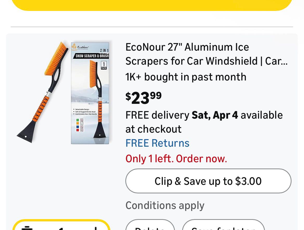Clip the Save up to $3.00 coupon
Viewport: 304px width, 230px height.
pos(208,181)
